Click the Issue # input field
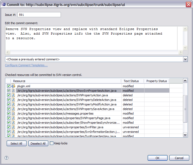Viewport: 193px width, 165px height. coord(39,15)
